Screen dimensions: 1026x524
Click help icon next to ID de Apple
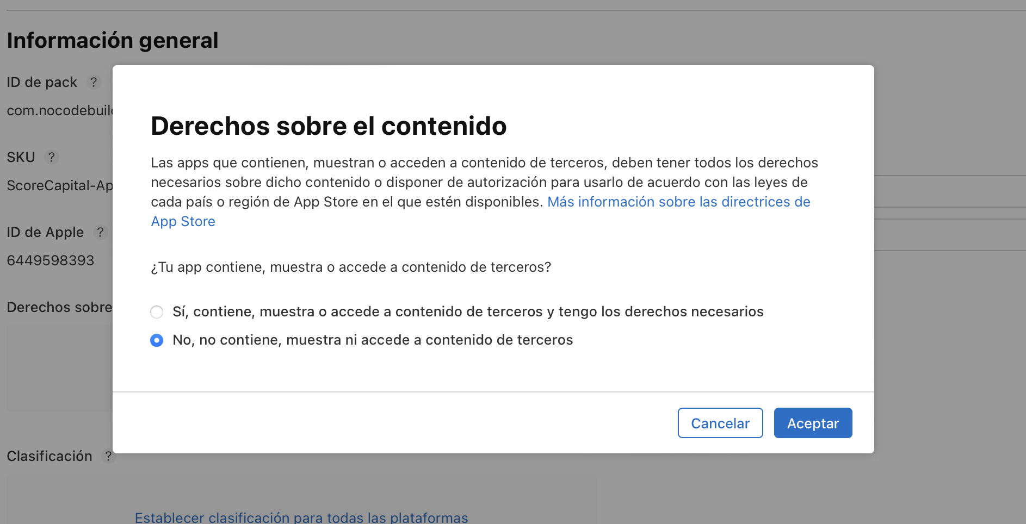click(x=100, y=232)
